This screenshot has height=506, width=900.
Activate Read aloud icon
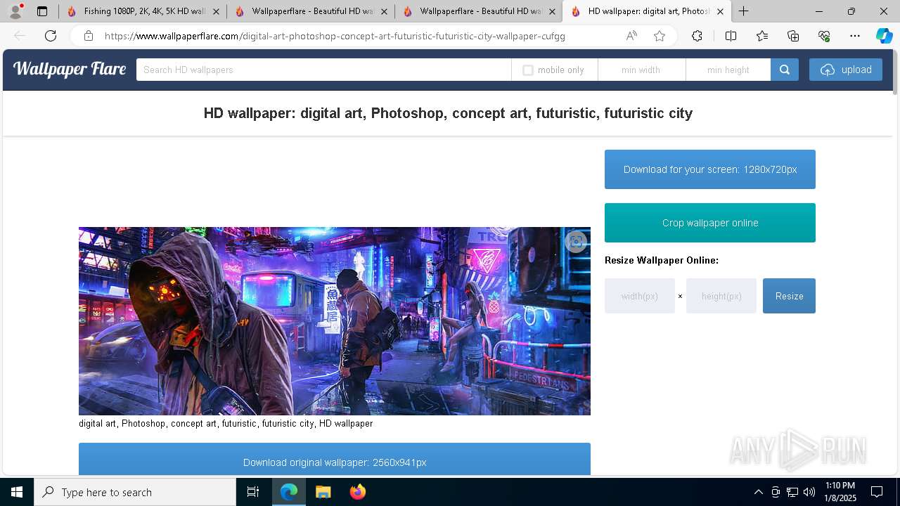(631, 36)
